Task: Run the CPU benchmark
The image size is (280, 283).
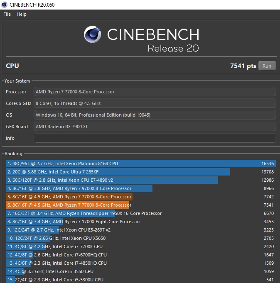Action: click(267, 66)
